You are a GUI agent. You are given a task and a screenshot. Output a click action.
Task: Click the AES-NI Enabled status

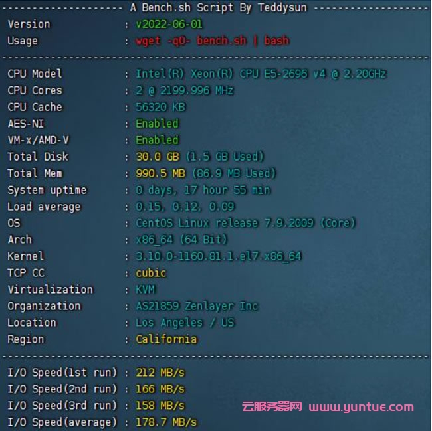click(157, 124)
